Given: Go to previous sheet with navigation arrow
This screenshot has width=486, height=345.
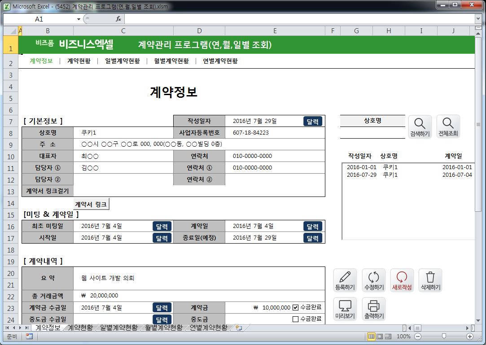Looking at the screenshot, I should (x=13, y=328).
